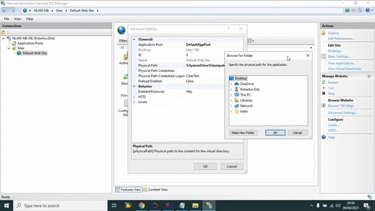Click the Physical Path value field

[205, 65]
